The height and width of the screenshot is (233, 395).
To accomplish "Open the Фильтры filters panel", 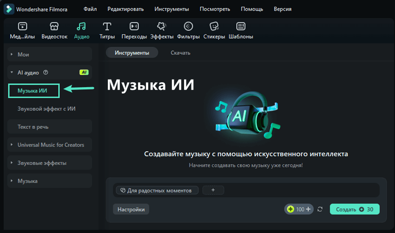I will click(x=188, y=31).
